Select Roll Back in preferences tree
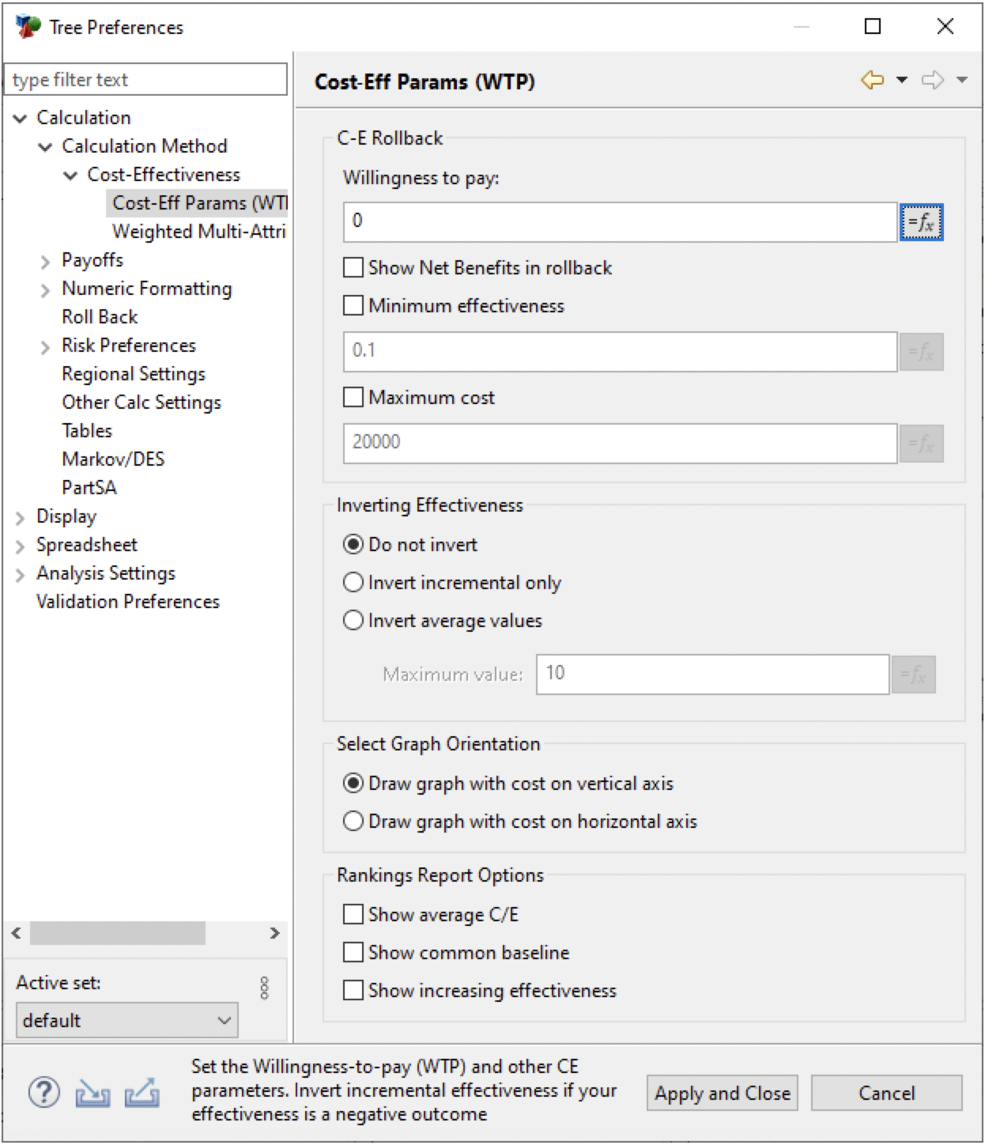Viewport: 985px width, 1145px height. click(x=100, y=317)
